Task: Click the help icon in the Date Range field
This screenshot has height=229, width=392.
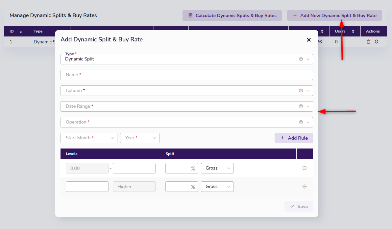Action: (x=301, y=106)
